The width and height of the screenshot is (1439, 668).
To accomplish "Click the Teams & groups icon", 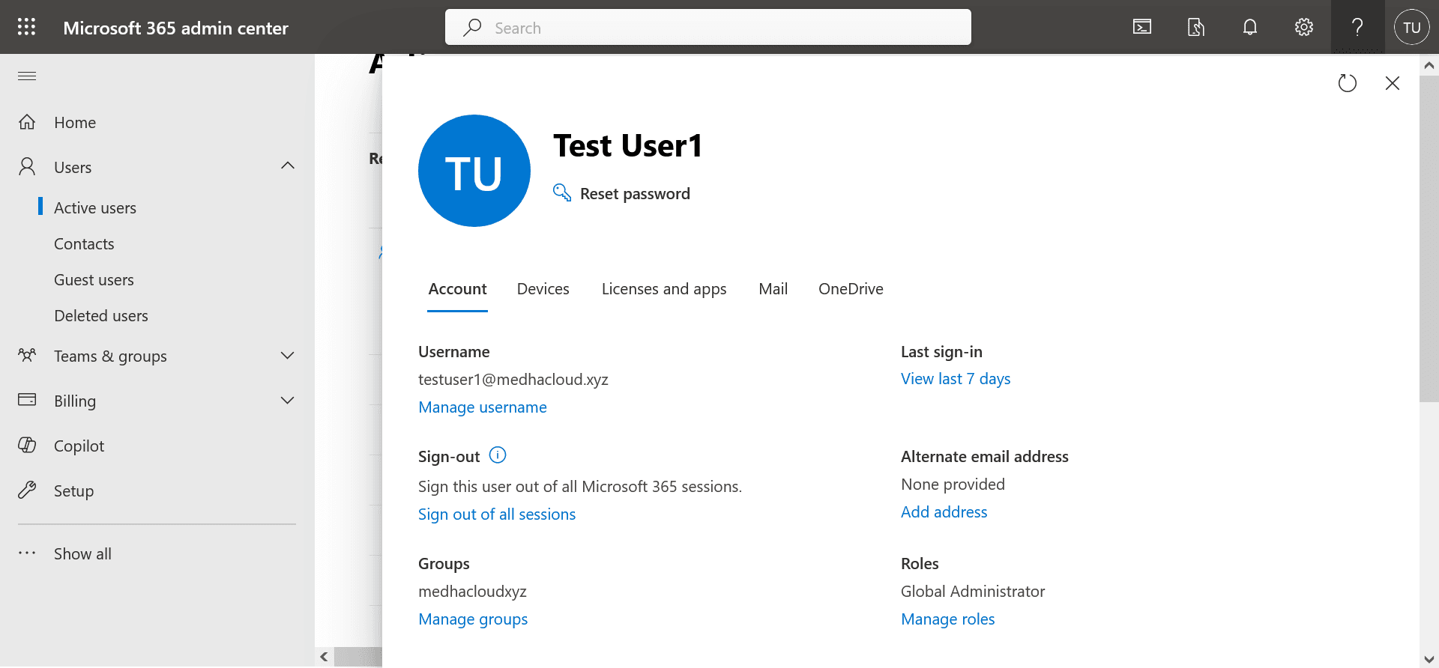I will point(27,355).
